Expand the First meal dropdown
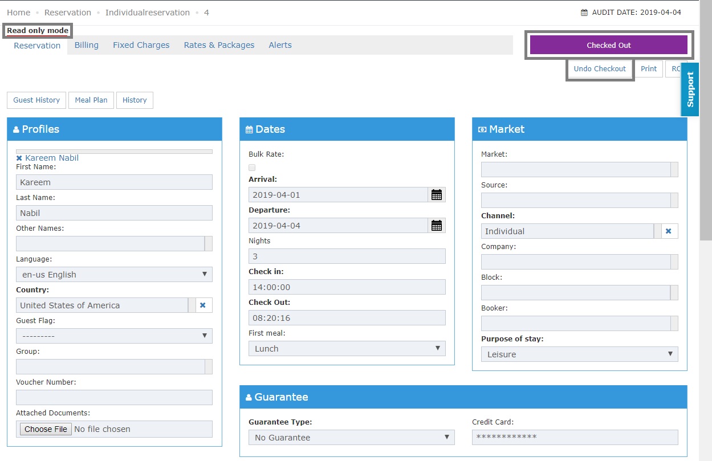The image size is (712, 461). [347, 349]
